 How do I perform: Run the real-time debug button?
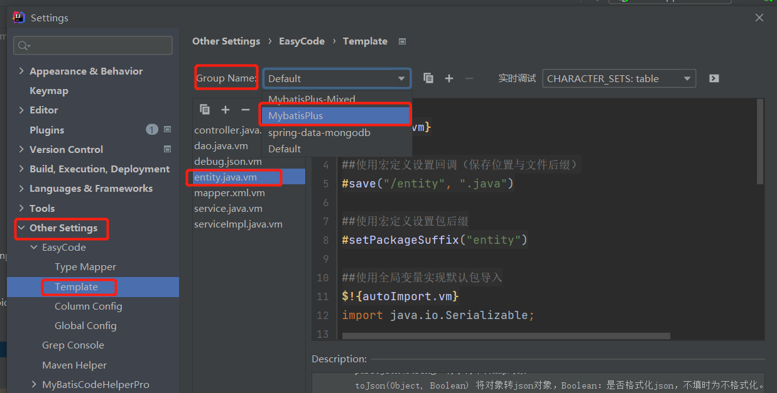tap(714, 78)
